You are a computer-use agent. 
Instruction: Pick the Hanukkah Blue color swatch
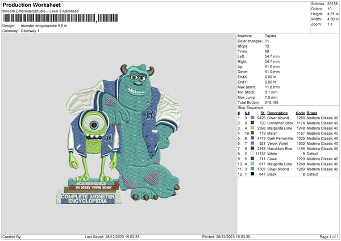click(252, 148)
